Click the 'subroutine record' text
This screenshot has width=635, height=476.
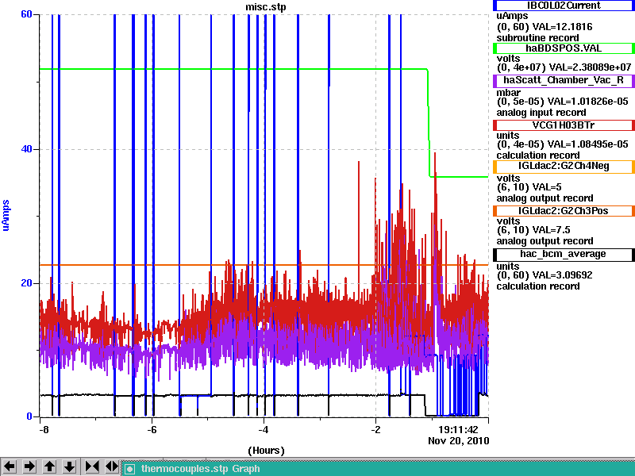coord(537,38)
